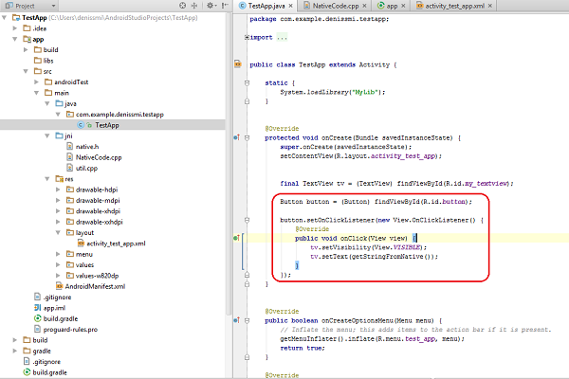
Task: Select app.iml file
Action: click(x=49, y=308)
